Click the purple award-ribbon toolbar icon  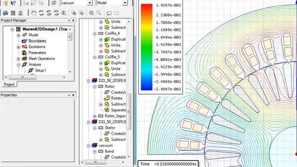20,13
